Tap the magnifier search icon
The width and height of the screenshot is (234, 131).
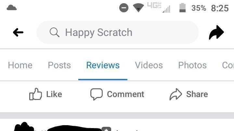[x=55, y=32]
